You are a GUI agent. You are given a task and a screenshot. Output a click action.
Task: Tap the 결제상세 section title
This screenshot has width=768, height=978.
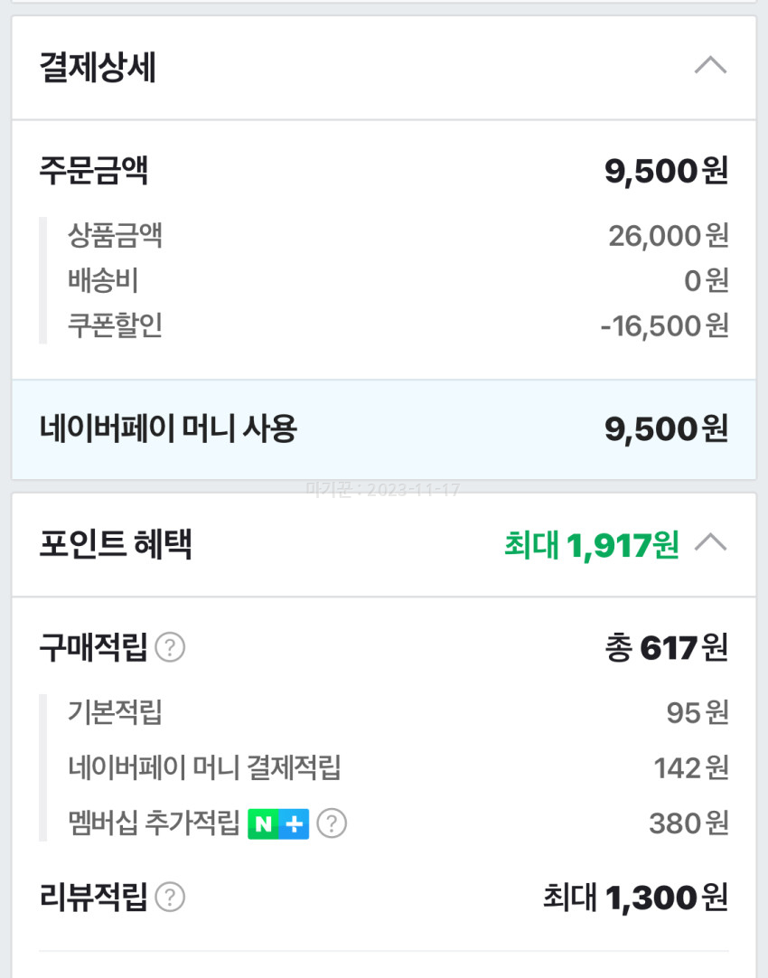point(98,68)
